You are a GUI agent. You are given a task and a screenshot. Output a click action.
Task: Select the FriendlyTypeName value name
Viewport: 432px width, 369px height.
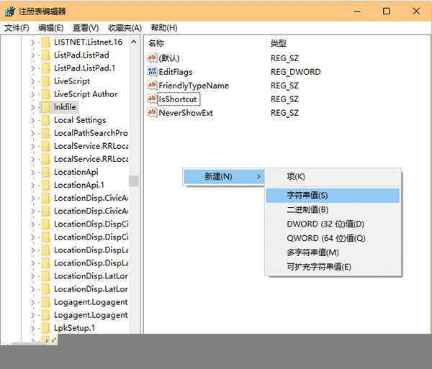point(194,86)
